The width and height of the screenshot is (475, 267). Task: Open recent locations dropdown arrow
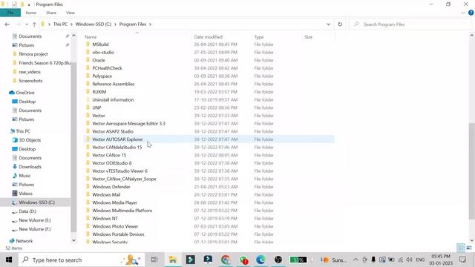(27, 24)
